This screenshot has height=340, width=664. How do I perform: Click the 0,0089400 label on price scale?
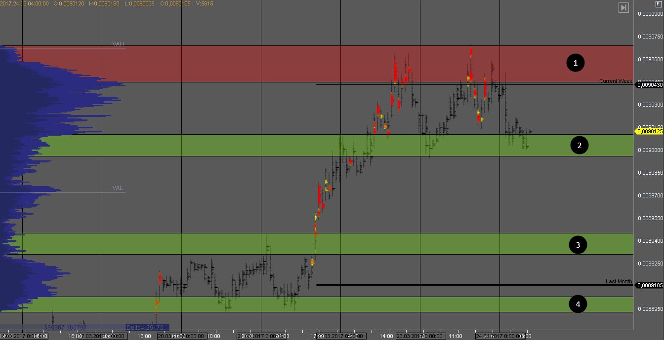click(650, 241)
